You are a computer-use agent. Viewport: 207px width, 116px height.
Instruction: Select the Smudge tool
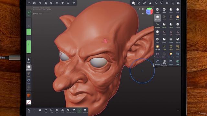click(x=158, y=25)
